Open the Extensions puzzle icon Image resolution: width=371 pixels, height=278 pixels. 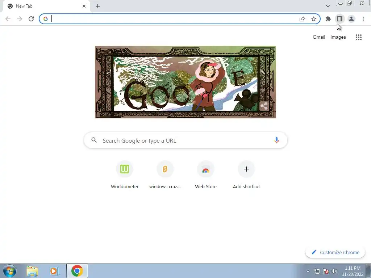[x=328, y=19]
